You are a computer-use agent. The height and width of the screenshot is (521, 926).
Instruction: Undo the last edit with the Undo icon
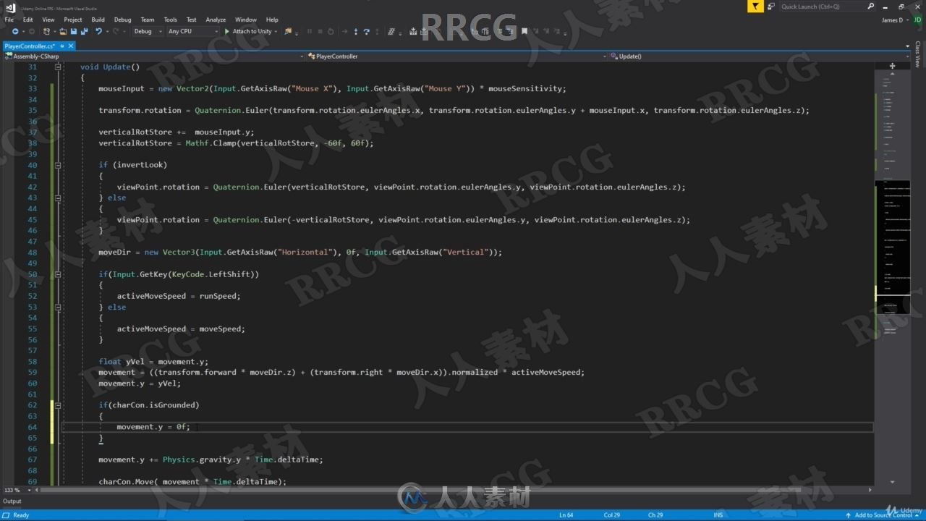(98, 31)
